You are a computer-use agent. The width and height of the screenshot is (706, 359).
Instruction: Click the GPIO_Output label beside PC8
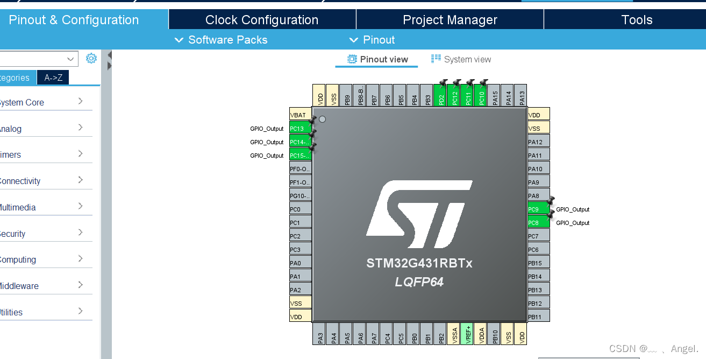click(573, 223)
